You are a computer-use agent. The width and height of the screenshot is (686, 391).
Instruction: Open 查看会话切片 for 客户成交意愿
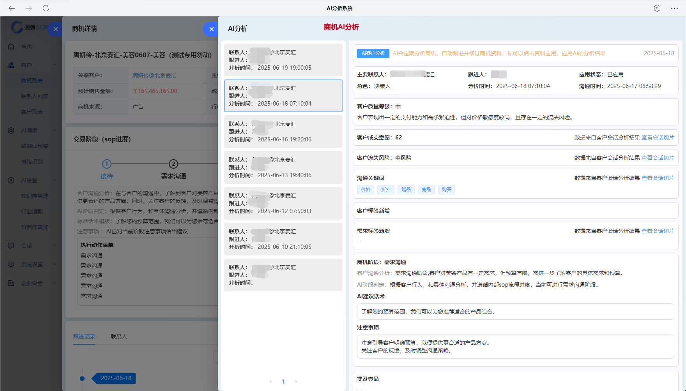pyautogui.click(x=658, y=137)
